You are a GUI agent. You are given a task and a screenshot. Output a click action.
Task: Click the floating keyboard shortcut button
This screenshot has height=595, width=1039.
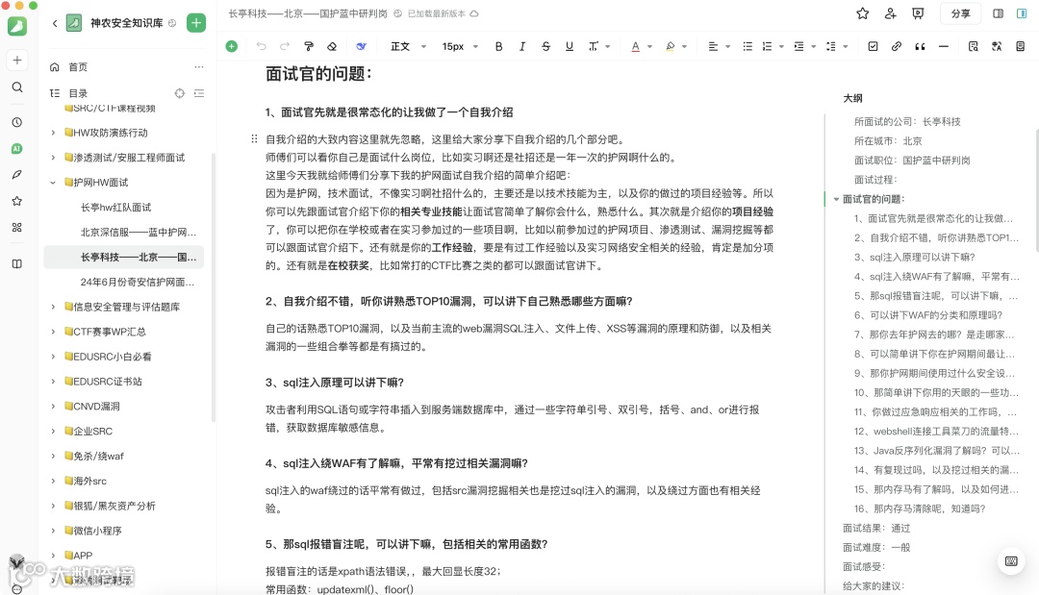1011,561
